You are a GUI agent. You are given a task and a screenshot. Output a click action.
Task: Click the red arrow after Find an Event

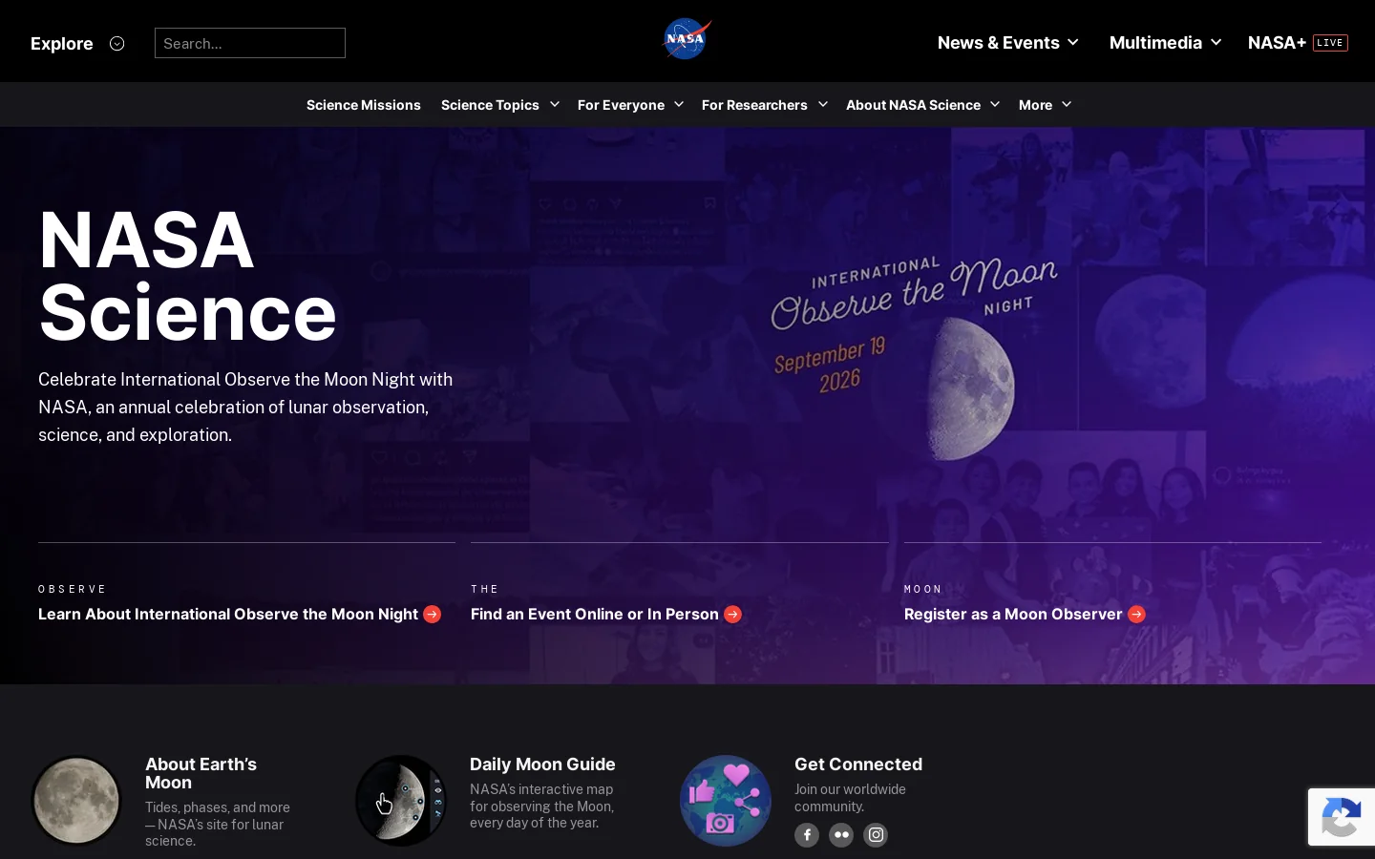[x=732, y=614]
